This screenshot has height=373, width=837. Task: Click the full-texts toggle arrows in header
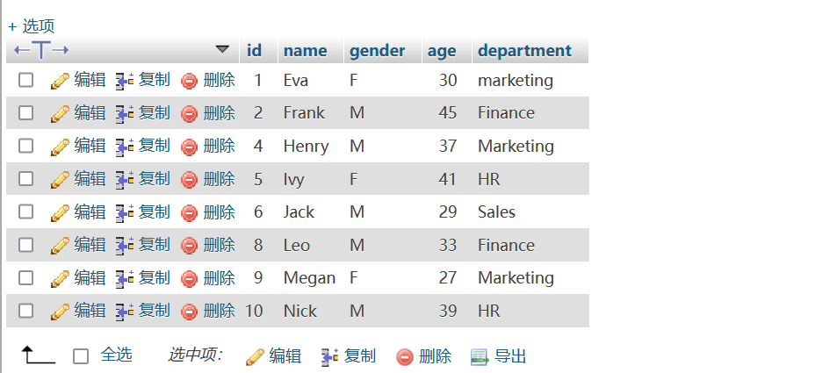41,50
